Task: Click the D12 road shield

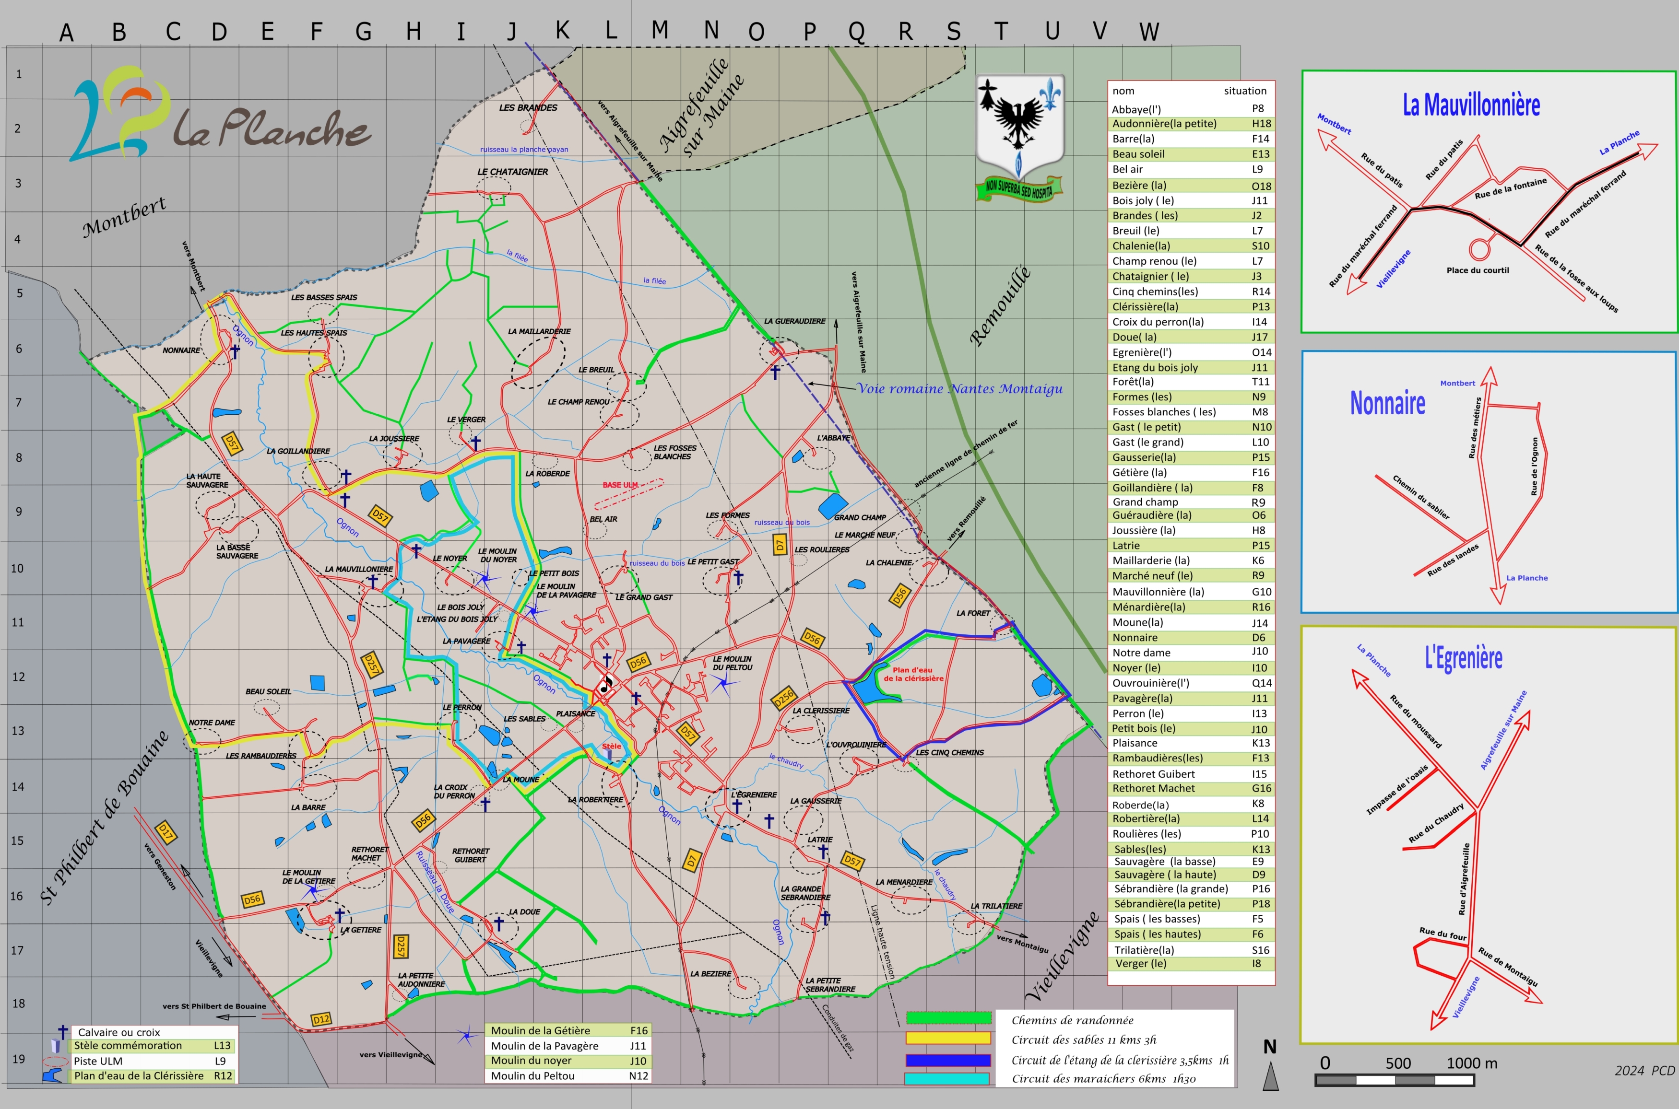Action: coord(320,1019)
